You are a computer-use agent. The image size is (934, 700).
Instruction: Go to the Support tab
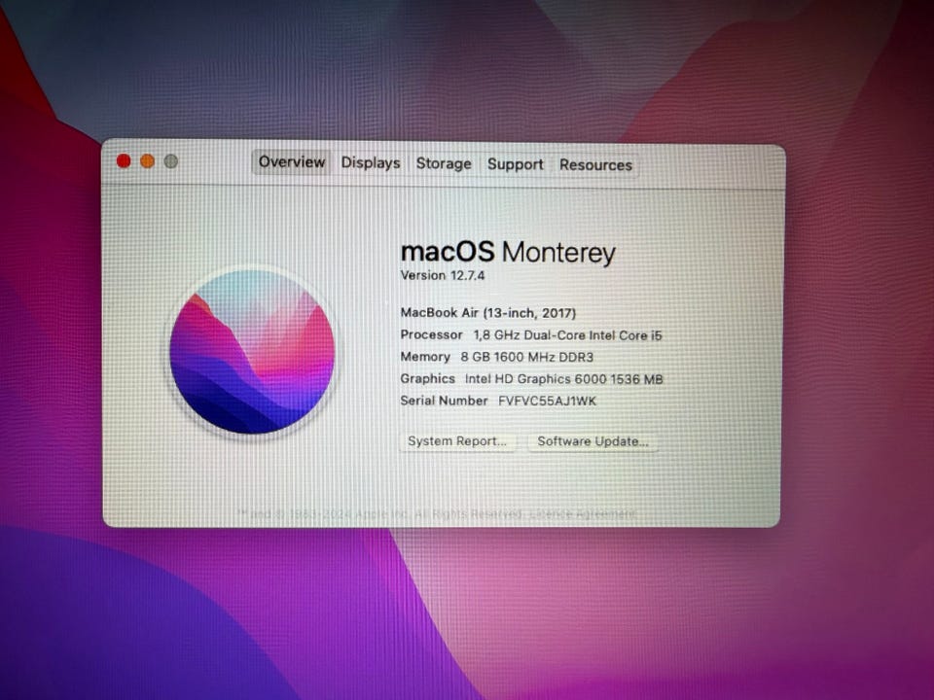[516, 164]
